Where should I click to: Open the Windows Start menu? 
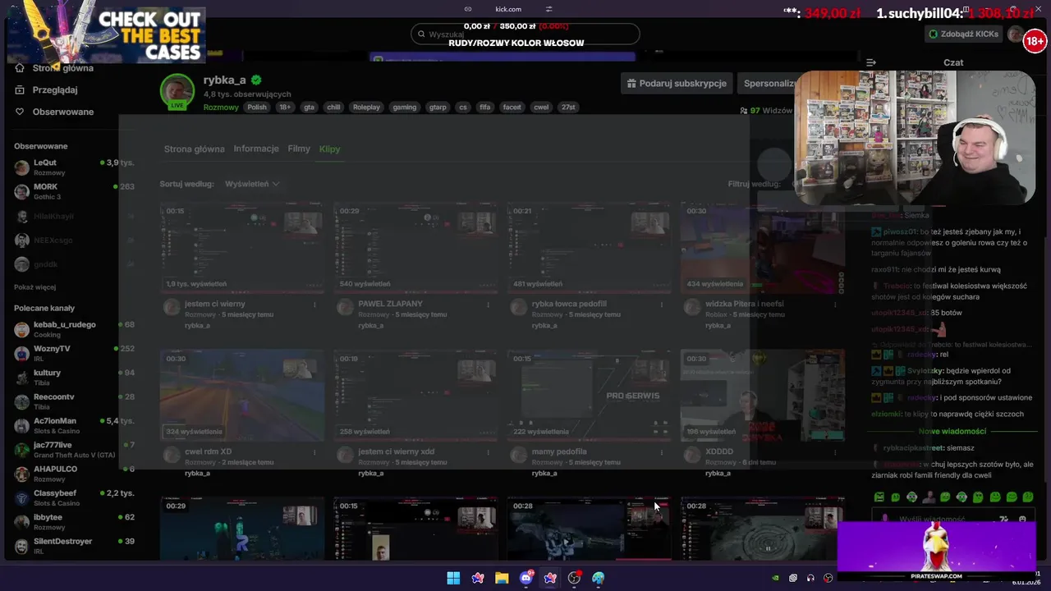[453, 578]
